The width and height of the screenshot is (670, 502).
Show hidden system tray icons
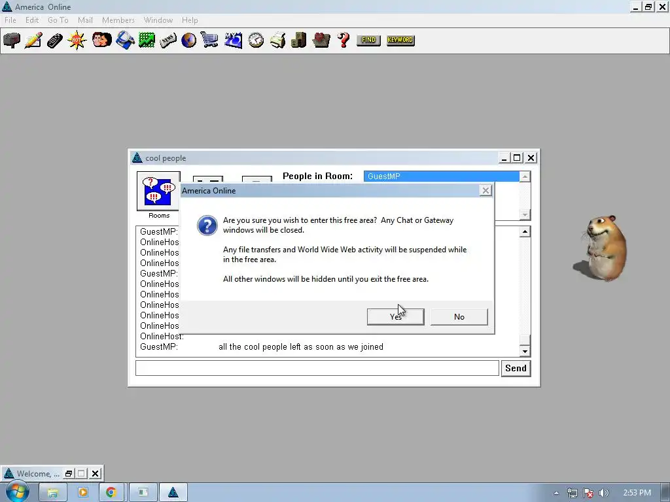coord(556,493)
